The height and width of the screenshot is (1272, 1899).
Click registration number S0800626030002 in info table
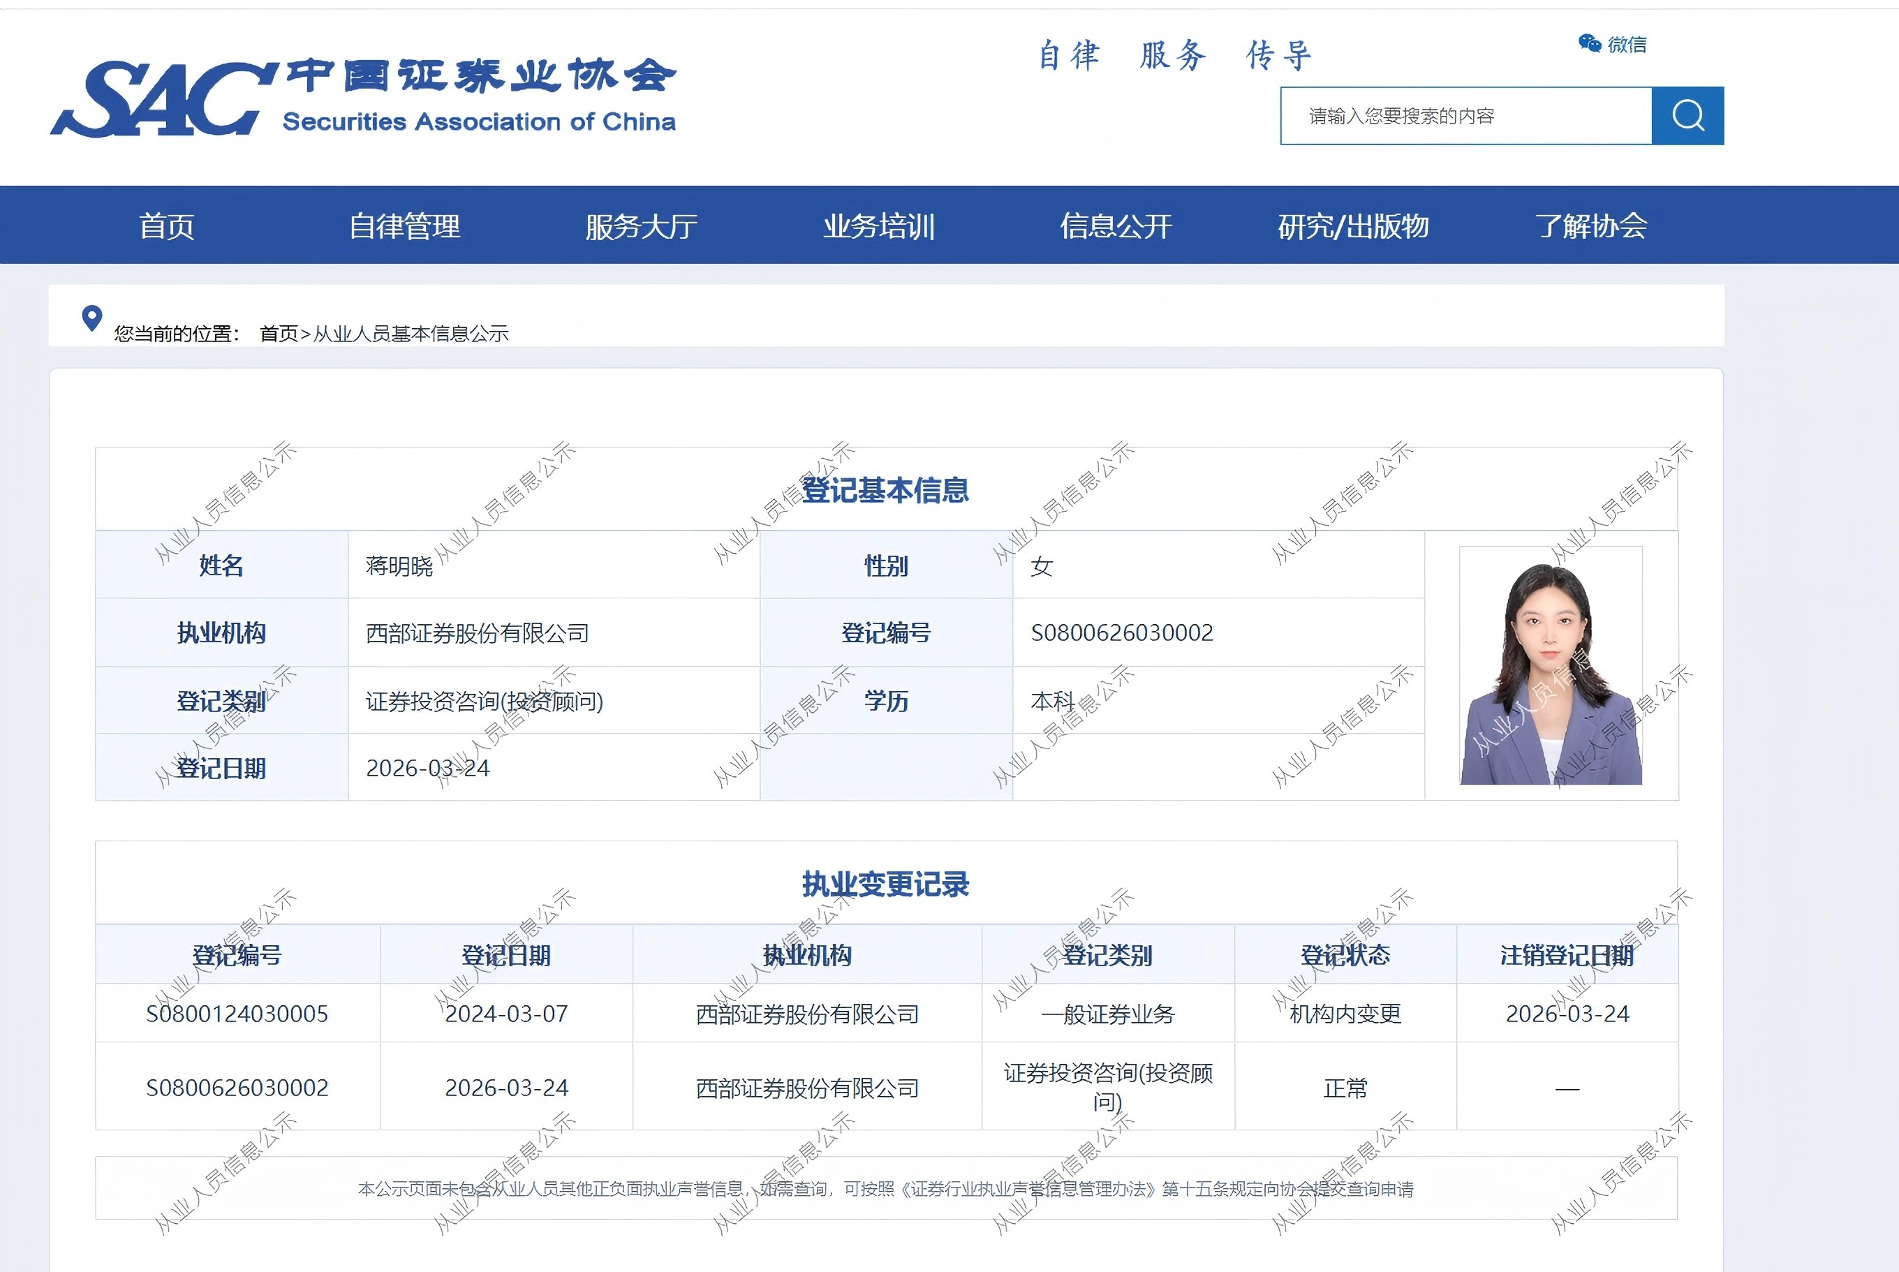click(1122, 633)
